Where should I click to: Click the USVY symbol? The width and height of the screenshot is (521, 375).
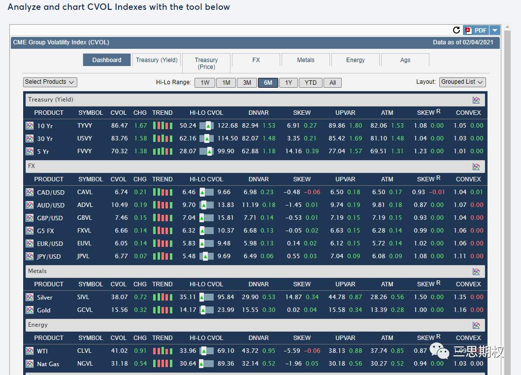click(84, 138)
